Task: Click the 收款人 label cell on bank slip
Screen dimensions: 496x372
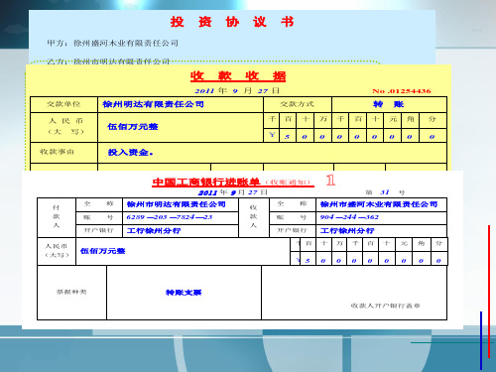Action: [254, 217]
